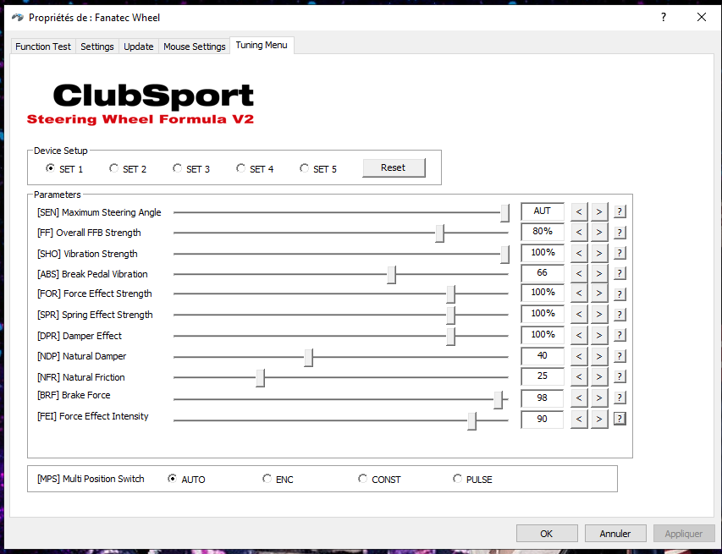Decrease Natural Friction value
This screenshot has width=722, height=554.
(x=579, y=376)
